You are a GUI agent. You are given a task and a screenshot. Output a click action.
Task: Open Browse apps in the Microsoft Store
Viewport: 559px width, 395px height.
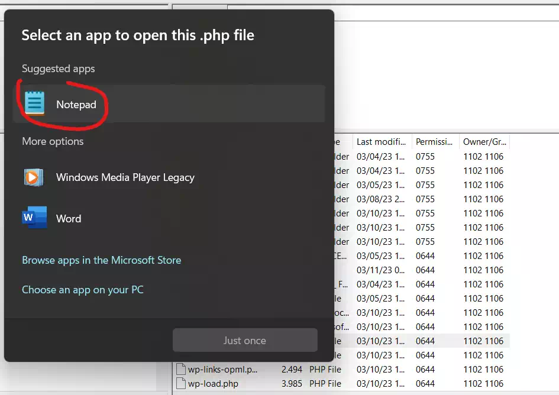click(102, 260)
